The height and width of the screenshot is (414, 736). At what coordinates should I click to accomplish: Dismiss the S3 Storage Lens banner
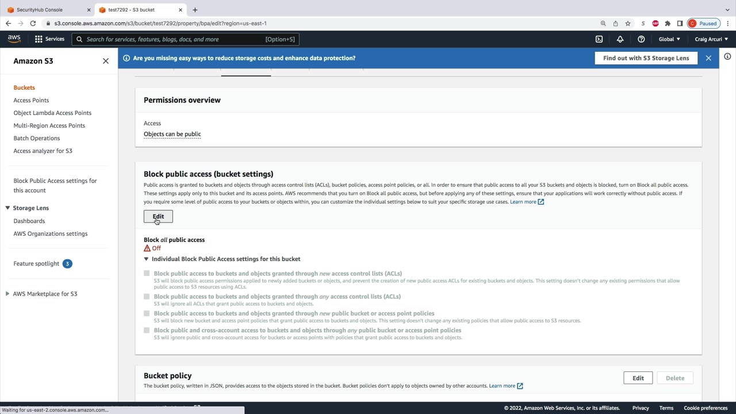(x=708, y=58)
